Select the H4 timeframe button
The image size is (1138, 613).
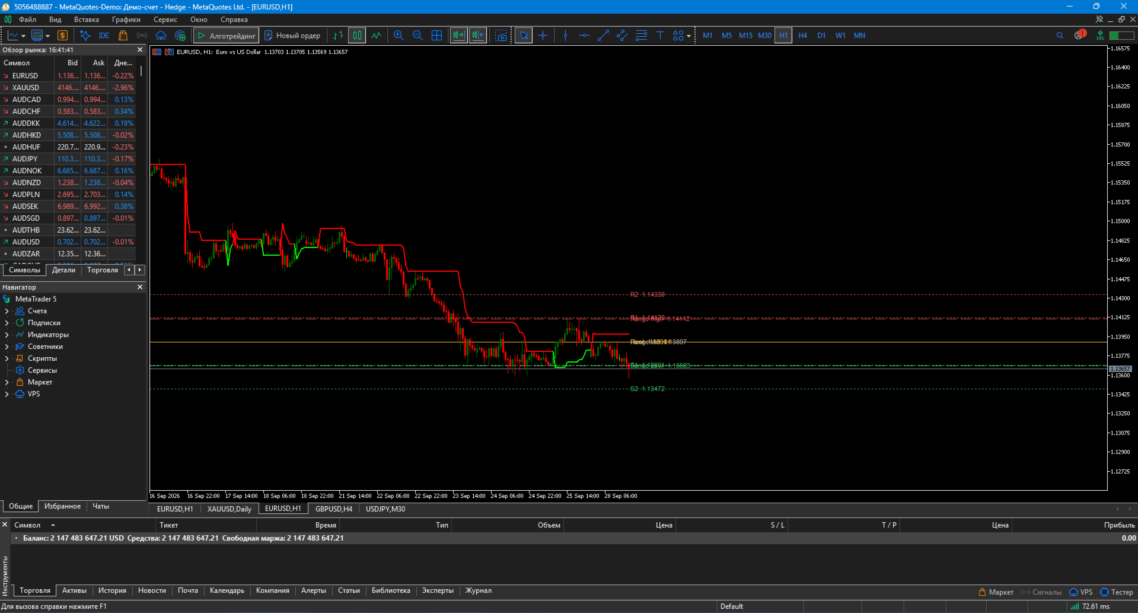[802, 36]
